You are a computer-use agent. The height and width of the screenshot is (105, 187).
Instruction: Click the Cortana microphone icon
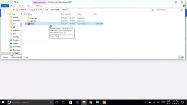click(x=51, y=102)
